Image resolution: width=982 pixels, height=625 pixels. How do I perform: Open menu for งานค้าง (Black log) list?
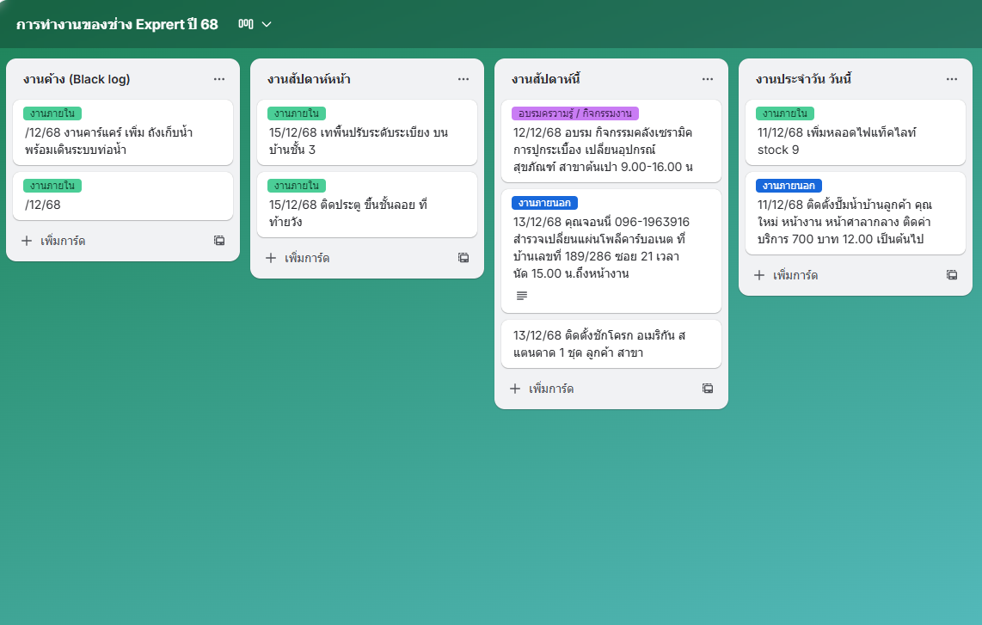[x=219, y=79]
